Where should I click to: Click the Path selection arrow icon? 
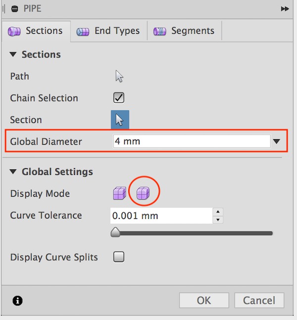click(119, 76)
